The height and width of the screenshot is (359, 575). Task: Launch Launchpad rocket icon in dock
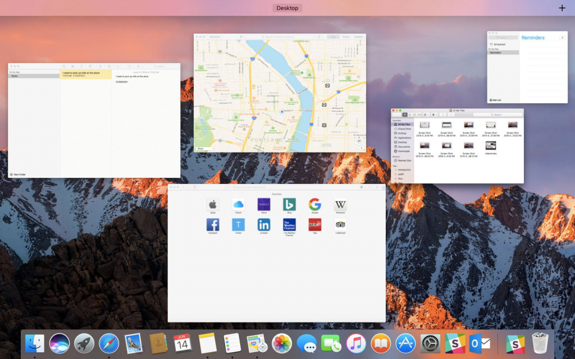pos(84,343)
